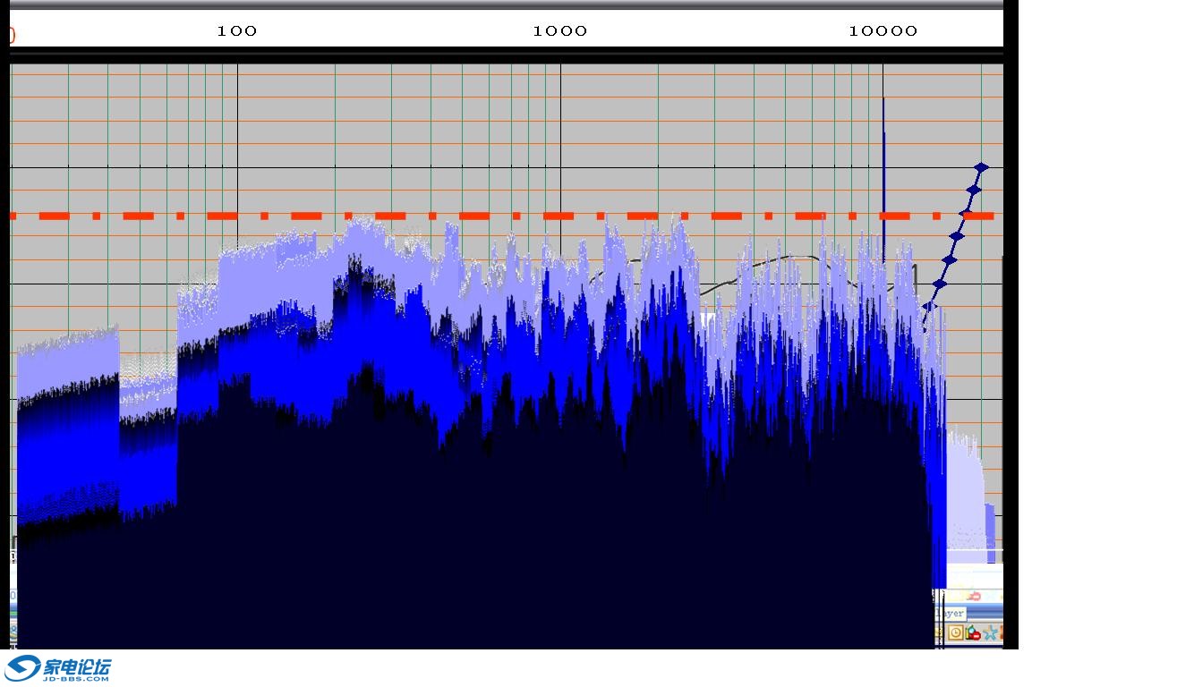1194x687 pixels.
Task: Click the partly hidden yellow icon left of the clock
Action: click(939, 632)
